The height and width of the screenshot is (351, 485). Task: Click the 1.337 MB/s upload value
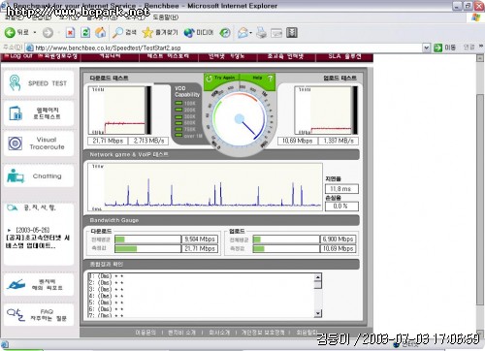point(339,141)
